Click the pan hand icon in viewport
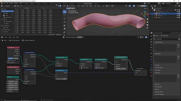The image size is (181, 101). pos(147,22)
